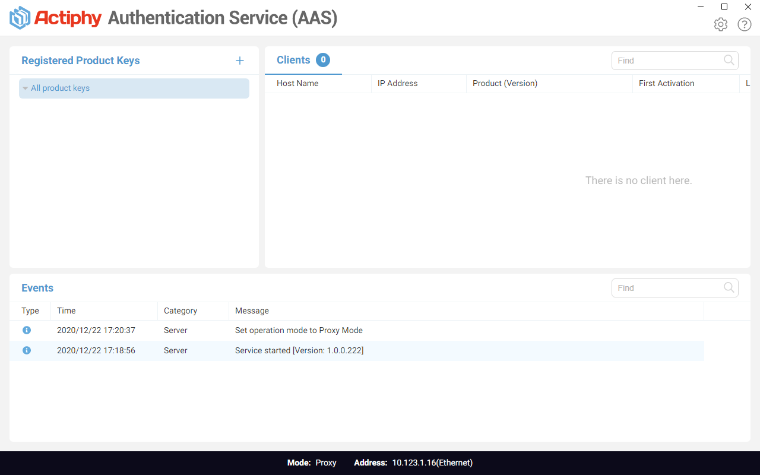The width and height of the screenshot is (760, 475).
Task: Select the All product keys tree row
Action: [134, 88]
